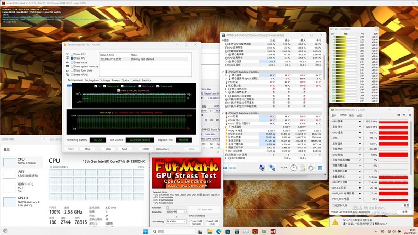The image size is (418, 235).
Task: Open HWiNFO settings gear icon
Action: pyautogui.click(x=311, y=168)
